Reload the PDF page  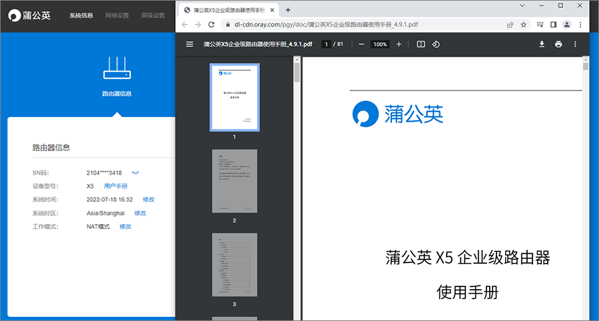pos(211,25)
